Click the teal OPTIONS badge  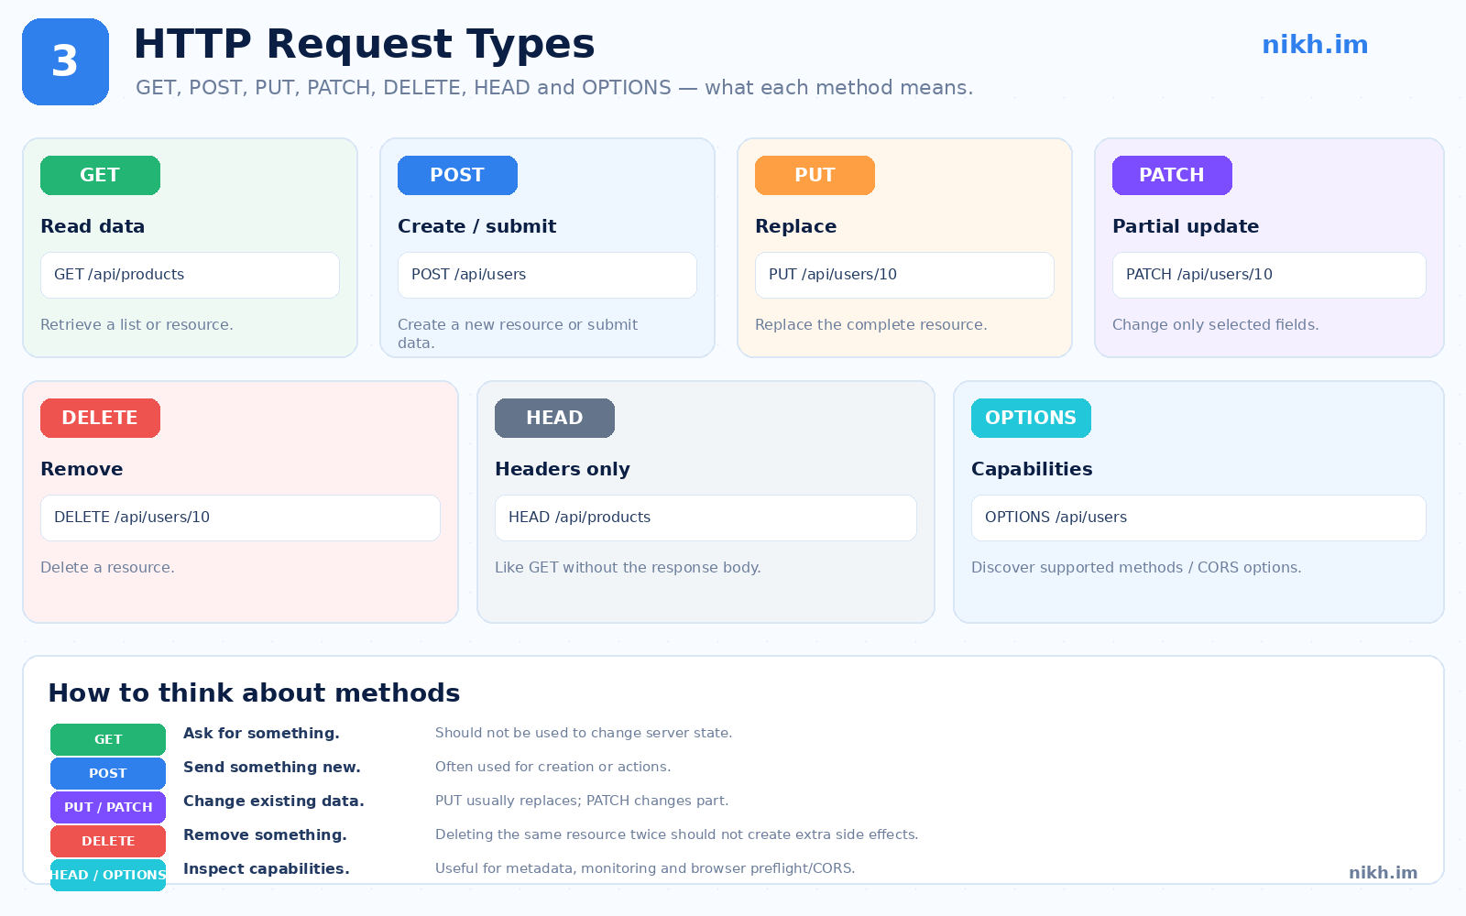click(1031, 418)
